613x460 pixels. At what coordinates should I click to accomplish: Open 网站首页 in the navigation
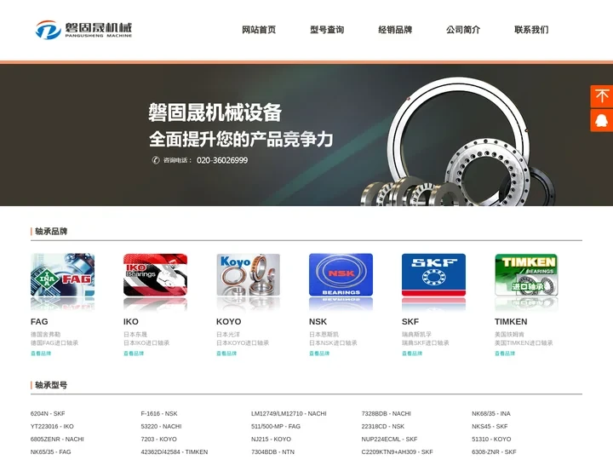pyautogui.click(x=259, y=30)
